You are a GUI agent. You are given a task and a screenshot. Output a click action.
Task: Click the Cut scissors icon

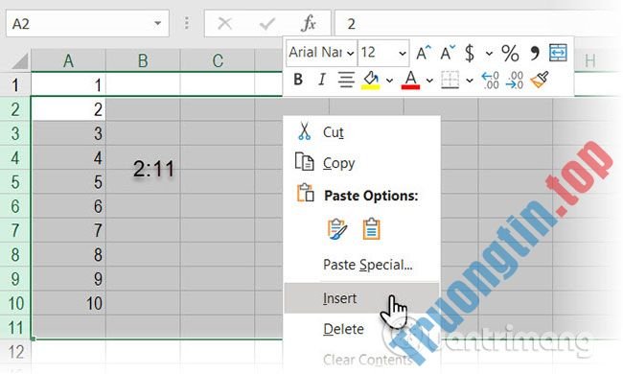[x=305, y=131]
